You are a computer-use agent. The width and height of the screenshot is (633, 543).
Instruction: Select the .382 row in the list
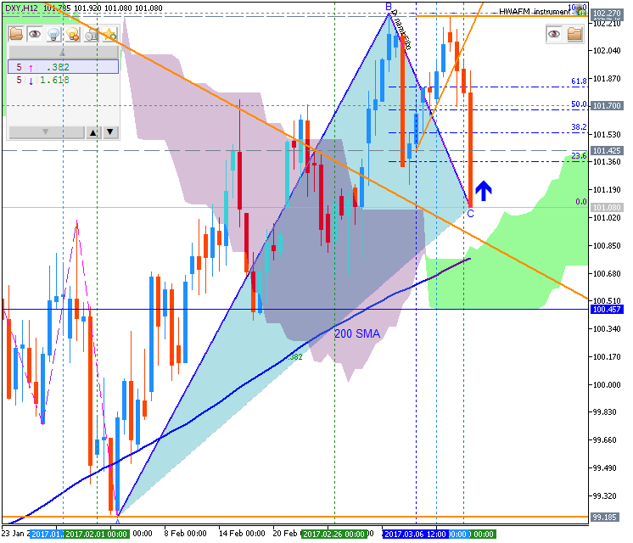pyautogui.click(x=63, y=67)
